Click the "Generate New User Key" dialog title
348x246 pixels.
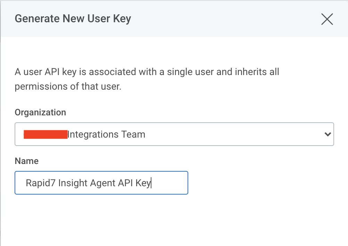(73, 19)
